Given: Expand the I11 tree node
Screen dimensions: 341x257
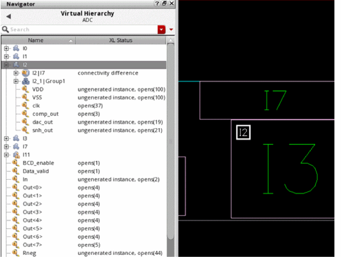Looking at the screenshot, I should (6, 155).
